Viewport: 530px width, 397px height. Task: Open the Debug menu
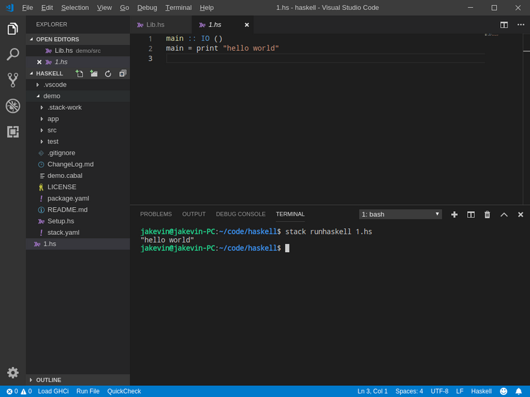click(x=147, y=7)
